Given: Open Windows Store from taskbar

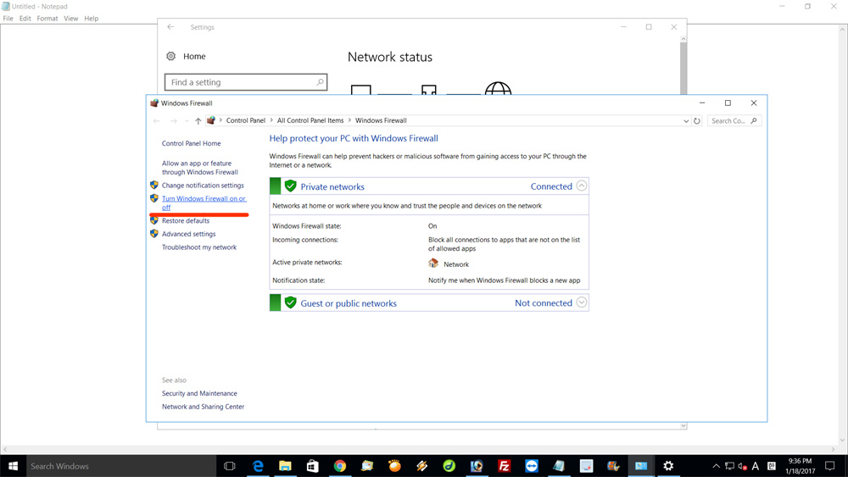Looking at the screenshot, I should [313, 466].
